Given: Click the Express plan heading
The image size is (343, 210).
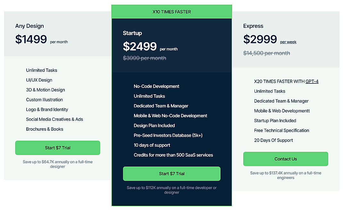Looking at the screenshot, I should click(x=253, y=26).
